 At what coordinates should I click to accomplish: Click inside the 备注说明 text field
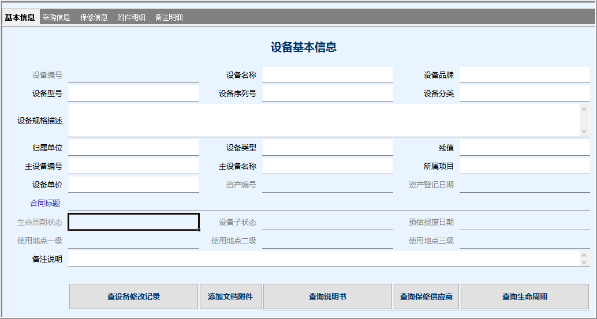[x=324, y=259]
